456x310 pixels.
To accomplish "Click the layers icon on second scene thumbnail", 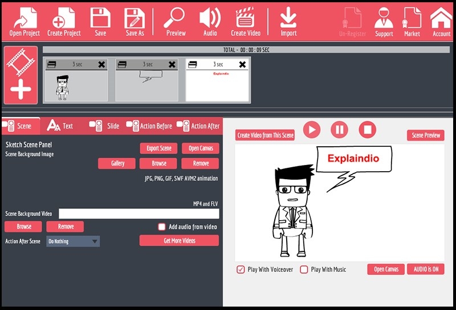I will click(x=122, y=64).
